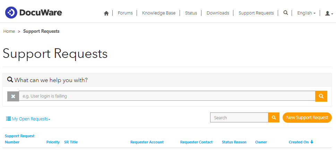Toggle sort arrow beside Created On

click(312, 142)
